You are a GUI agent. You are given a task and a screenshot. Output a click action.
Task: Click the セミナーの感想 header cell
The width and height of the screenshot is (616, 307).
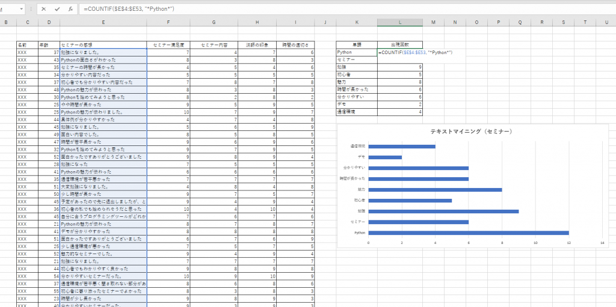[103, 44]
